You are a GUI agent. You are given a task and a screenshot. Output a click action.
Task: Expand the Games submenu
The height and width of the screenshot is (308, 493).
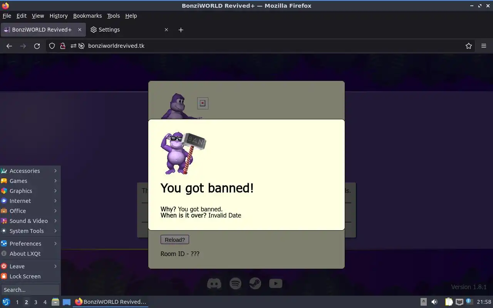pos(30,181)
